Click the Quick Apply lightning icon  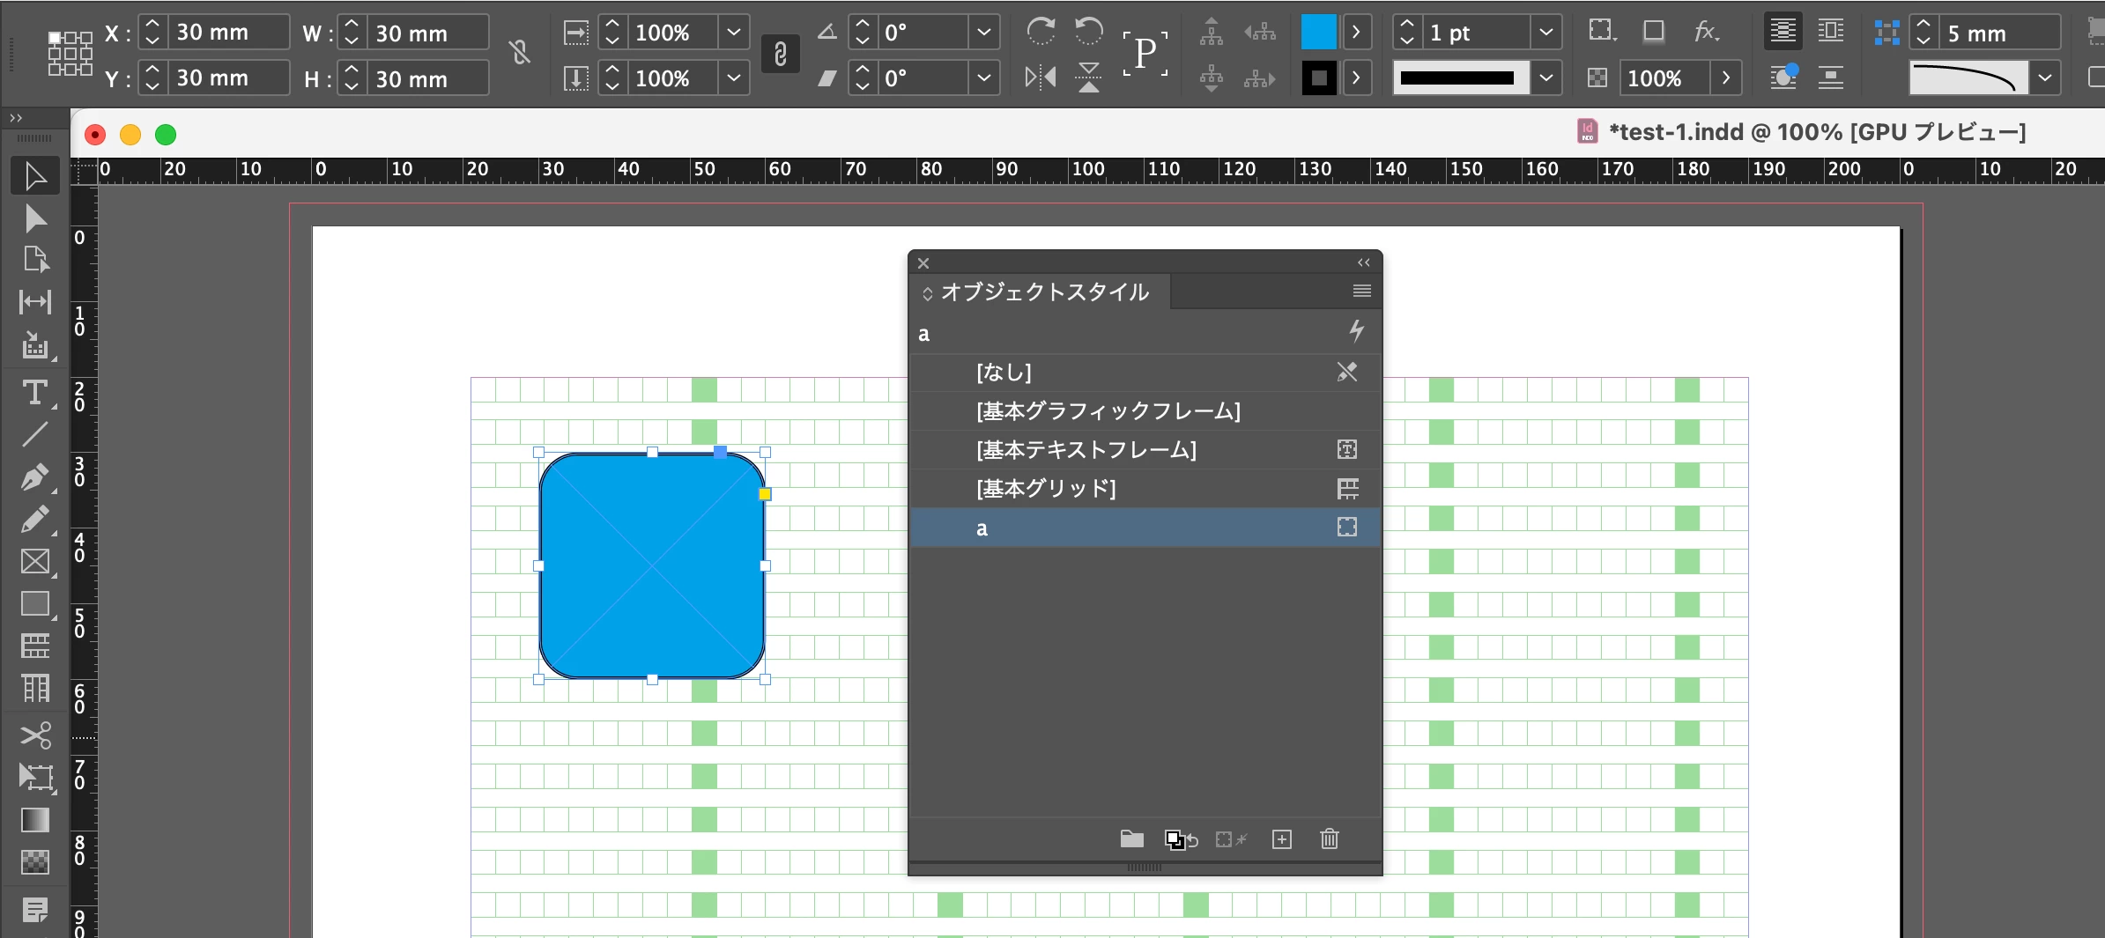(x=1357, y=331)
